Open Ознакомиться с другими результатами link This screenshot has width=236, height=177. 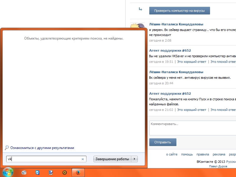(x=42, y=148)
